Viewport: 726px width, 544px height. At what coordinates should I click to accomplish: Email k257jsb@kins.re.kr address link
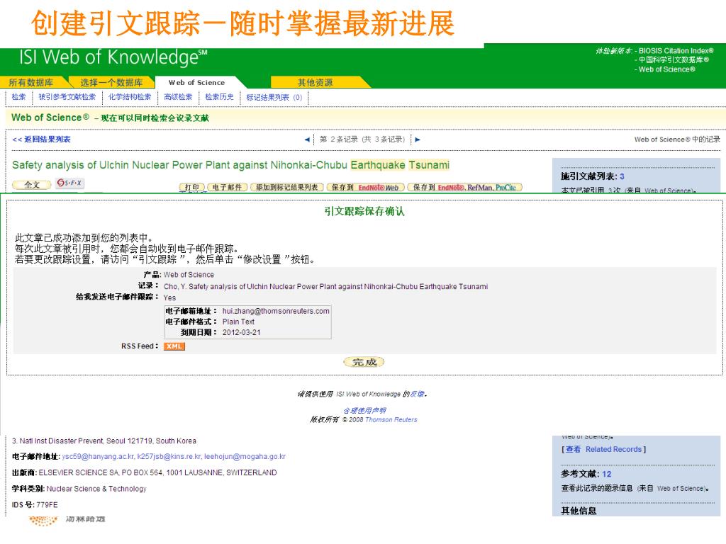[169, 457]
